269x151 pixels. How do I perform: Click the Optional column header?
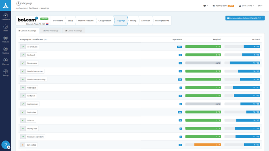tap(256, 39)
